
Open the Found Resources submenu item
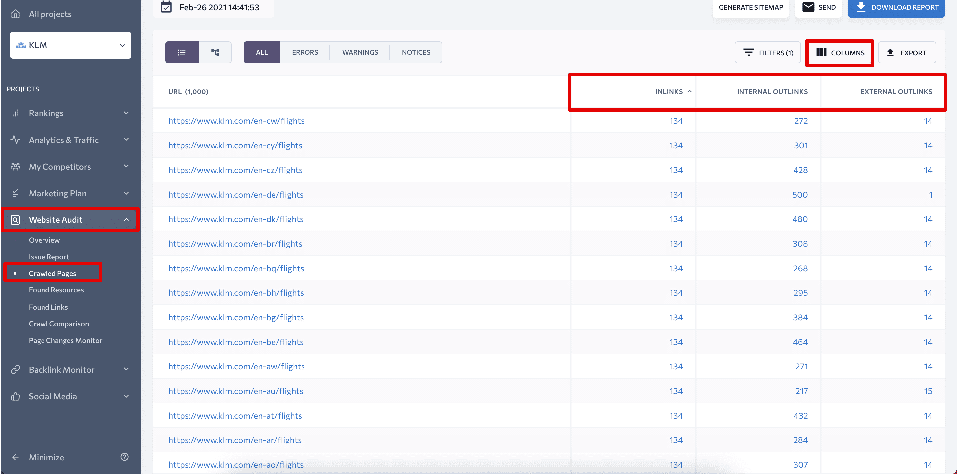(56, 290)
